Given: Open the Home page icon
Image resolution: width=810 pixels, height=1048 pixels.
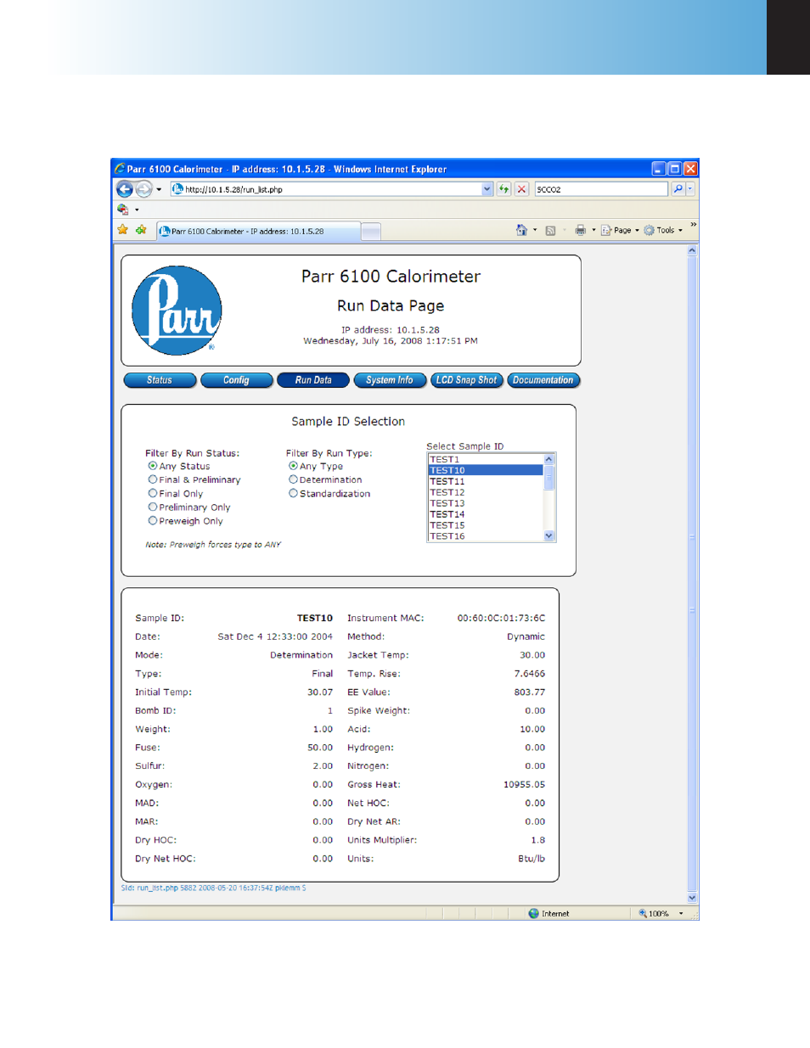Looking at the screenshot, I should [x=521, y=230].
